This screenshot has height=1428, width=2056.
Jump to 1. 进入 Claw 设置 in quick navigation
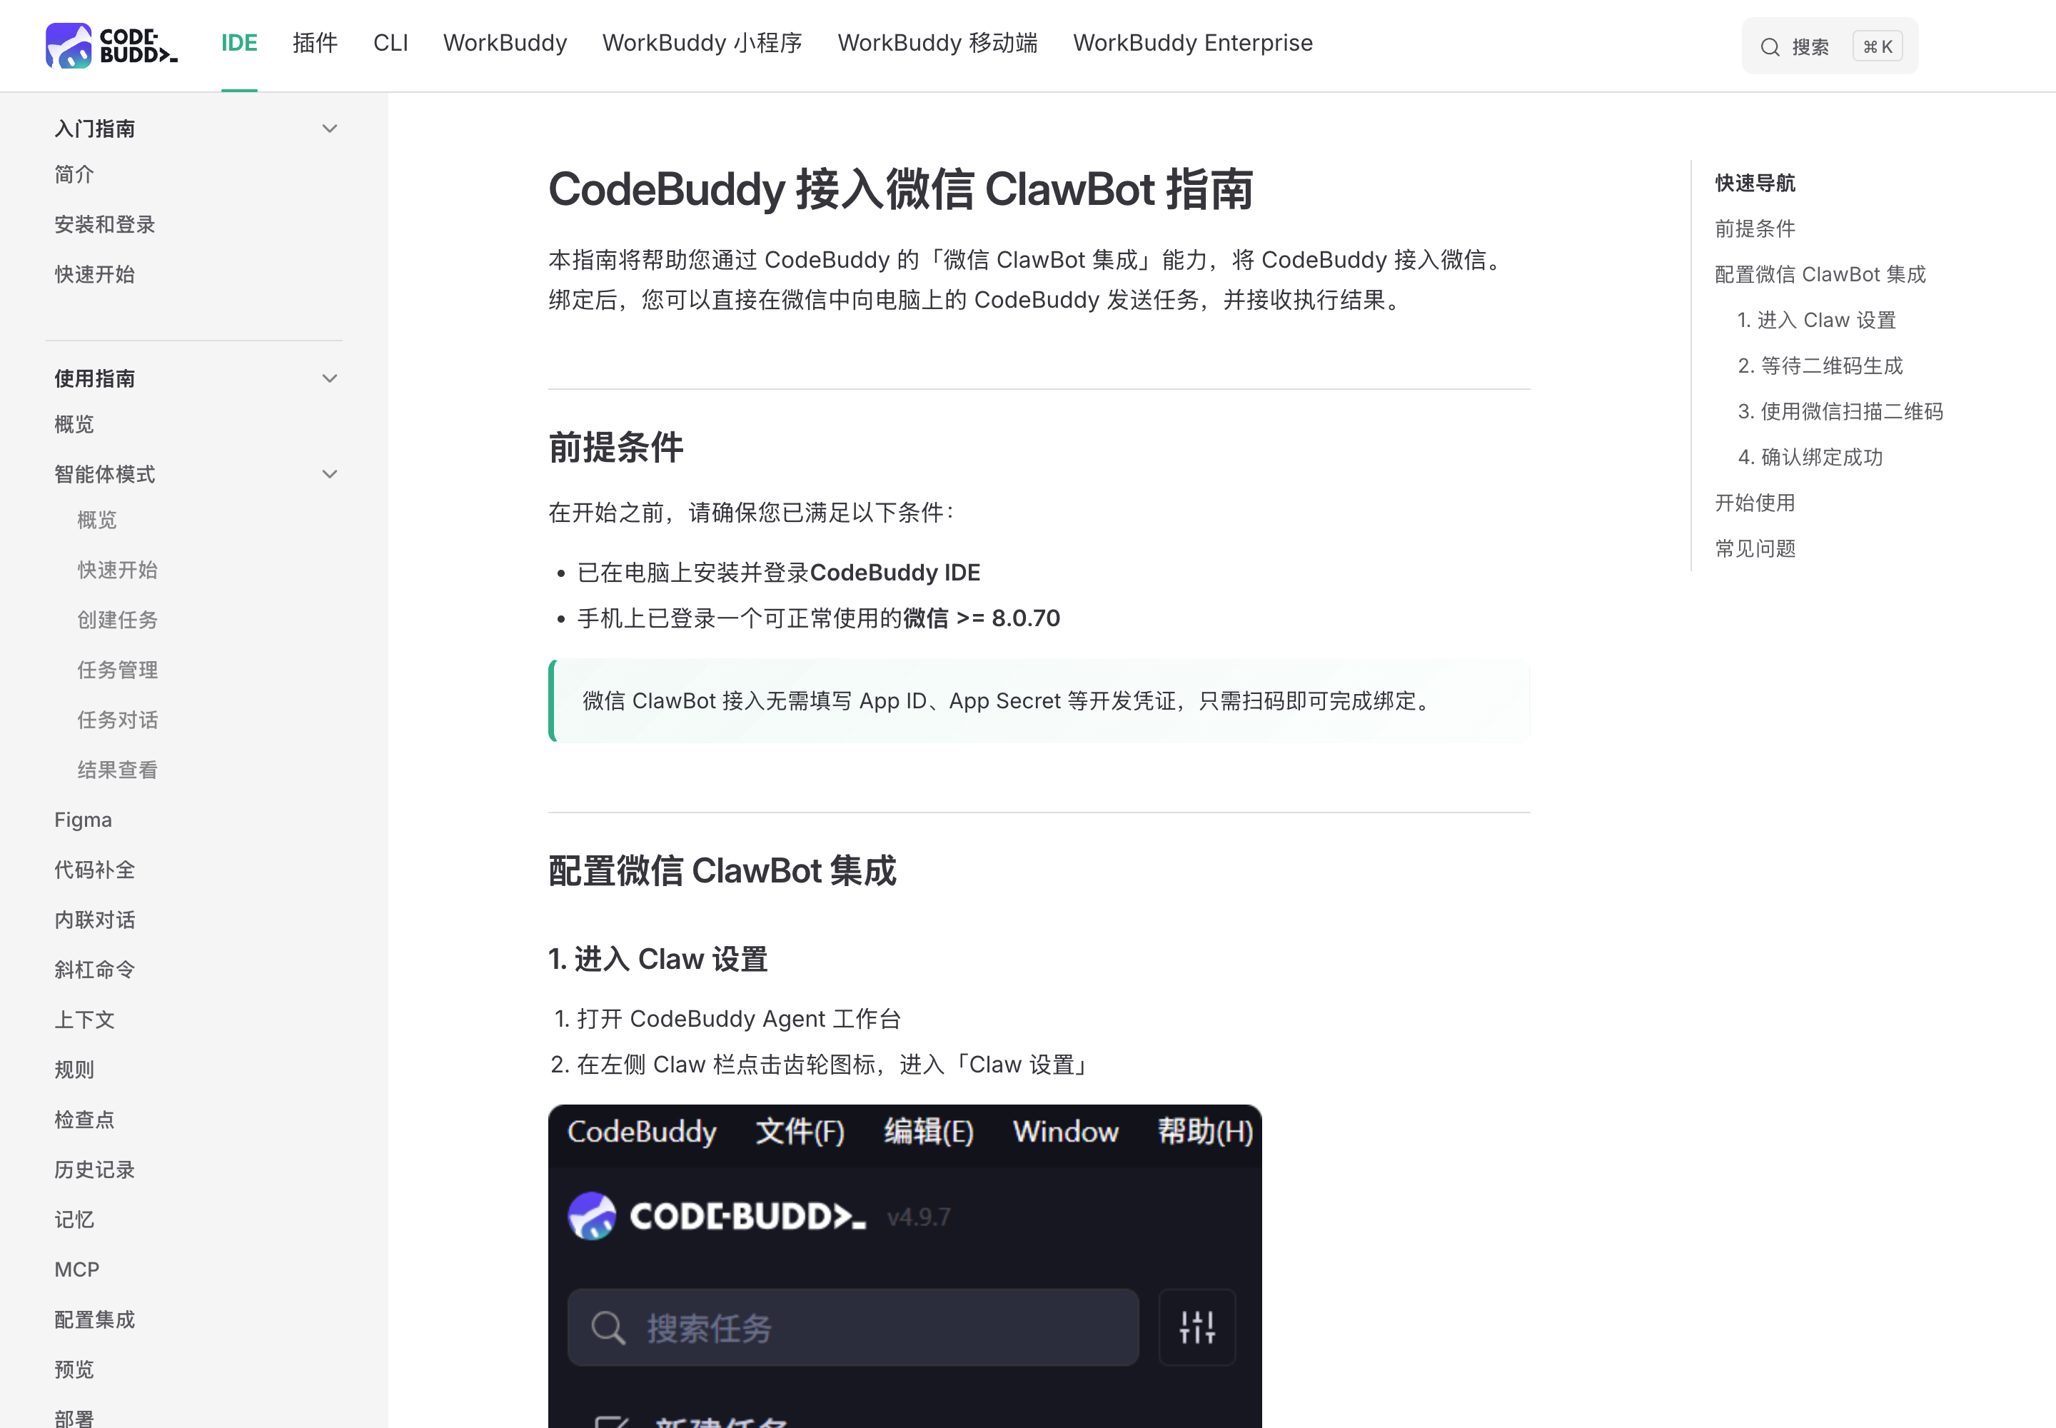(1816, 321)
